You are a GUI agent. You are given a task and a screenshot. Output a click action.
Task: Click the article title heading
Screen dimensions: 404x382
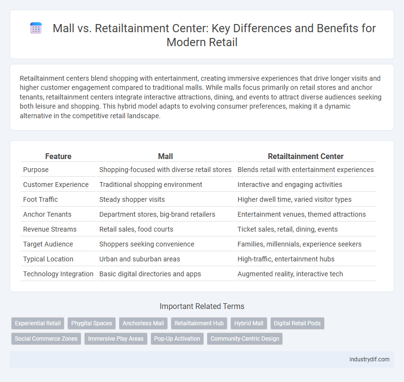coord(214,35)
